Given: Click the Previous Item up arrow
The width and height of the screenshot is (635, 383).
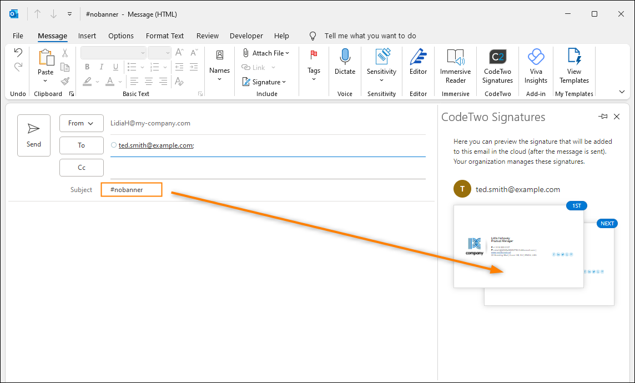Looking at the screenshot, I should 38,14.
